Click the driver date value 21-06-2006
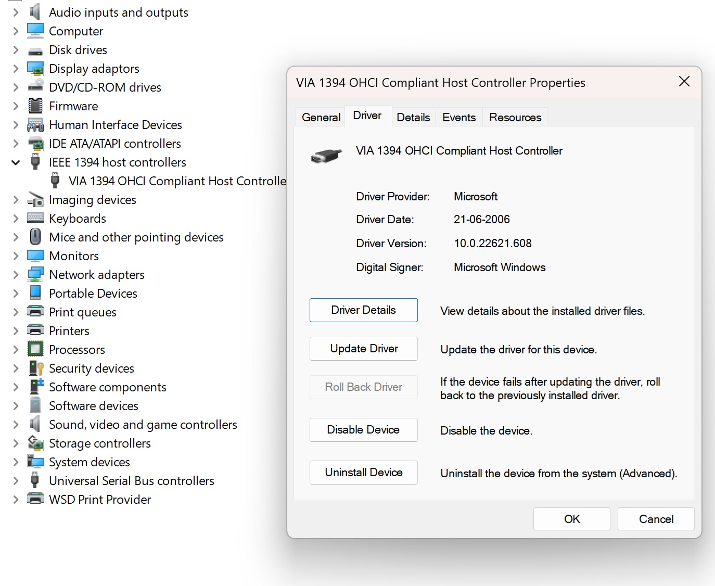This screenshot has width=715, height=586. point(482,220)
